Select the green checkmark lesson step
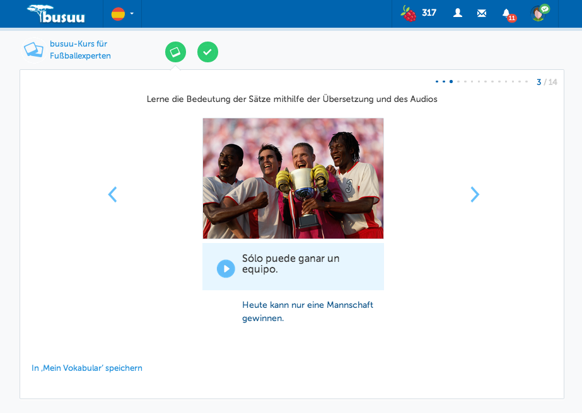 (x=207, y=52)
